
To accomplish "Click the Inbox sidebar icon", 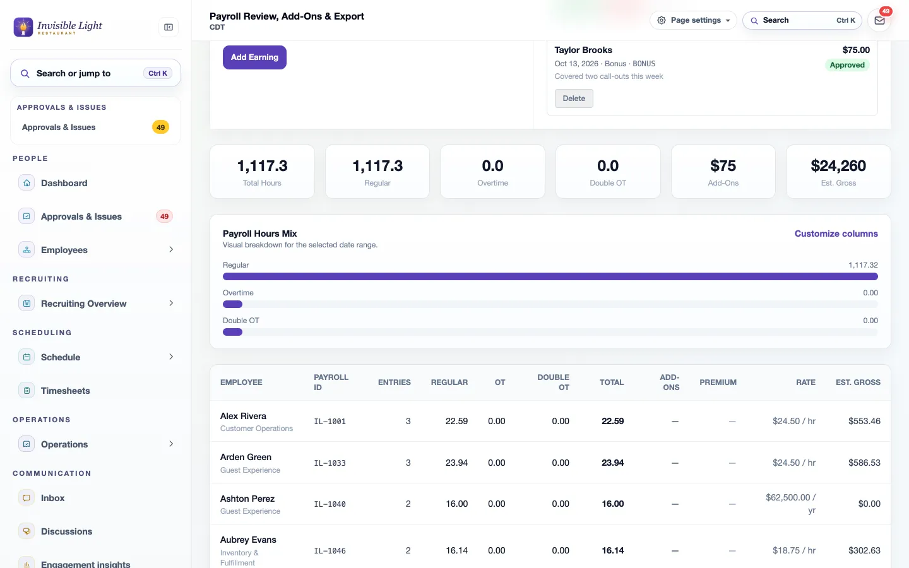I will coord(27,498).
